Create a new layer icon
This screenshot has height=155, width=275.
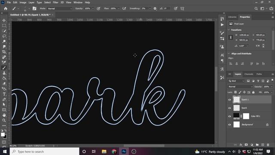pyautogui.click(x=263, y=145)
